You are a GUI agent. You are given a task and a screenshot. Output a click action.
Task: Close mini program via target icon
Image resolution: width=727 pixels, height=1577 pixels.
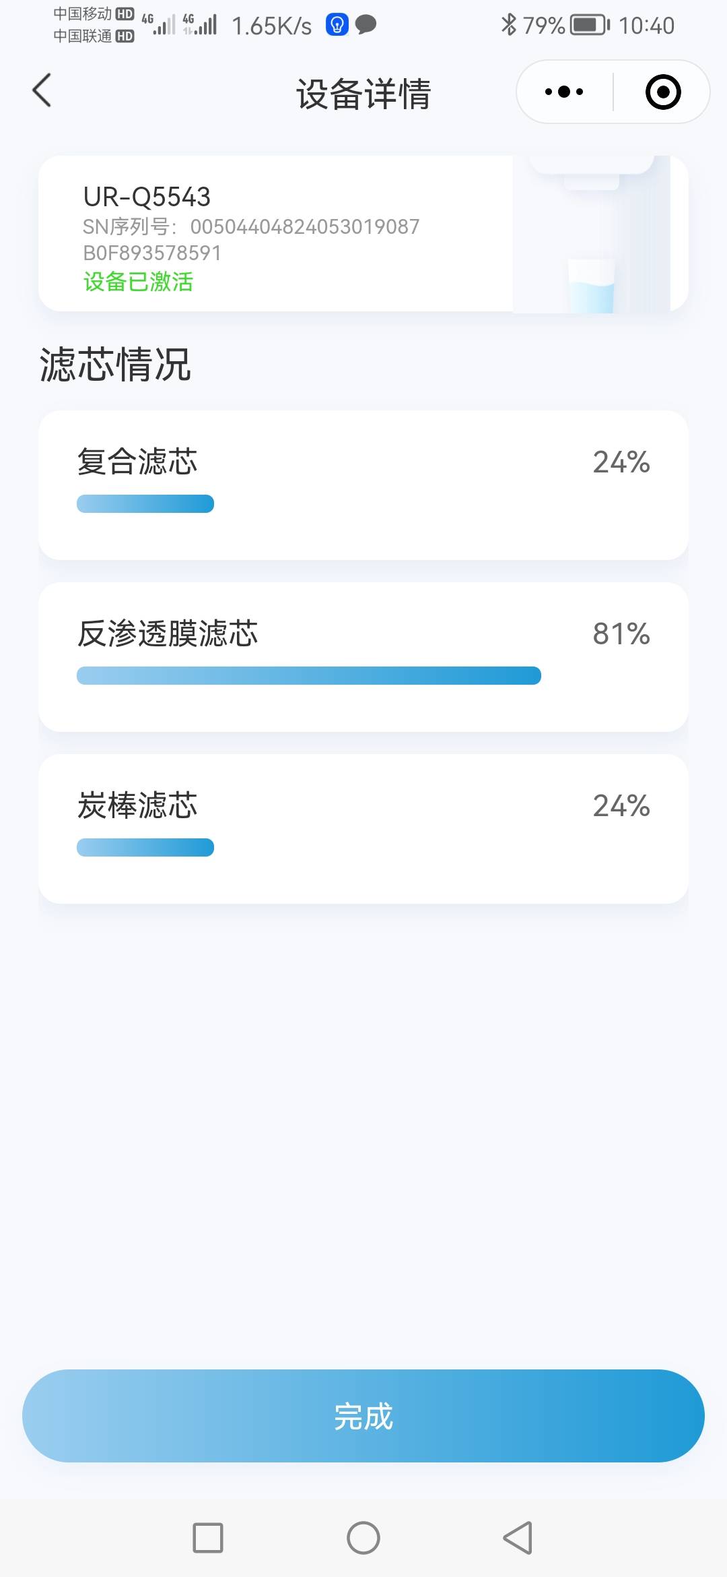tap(662, 92)
